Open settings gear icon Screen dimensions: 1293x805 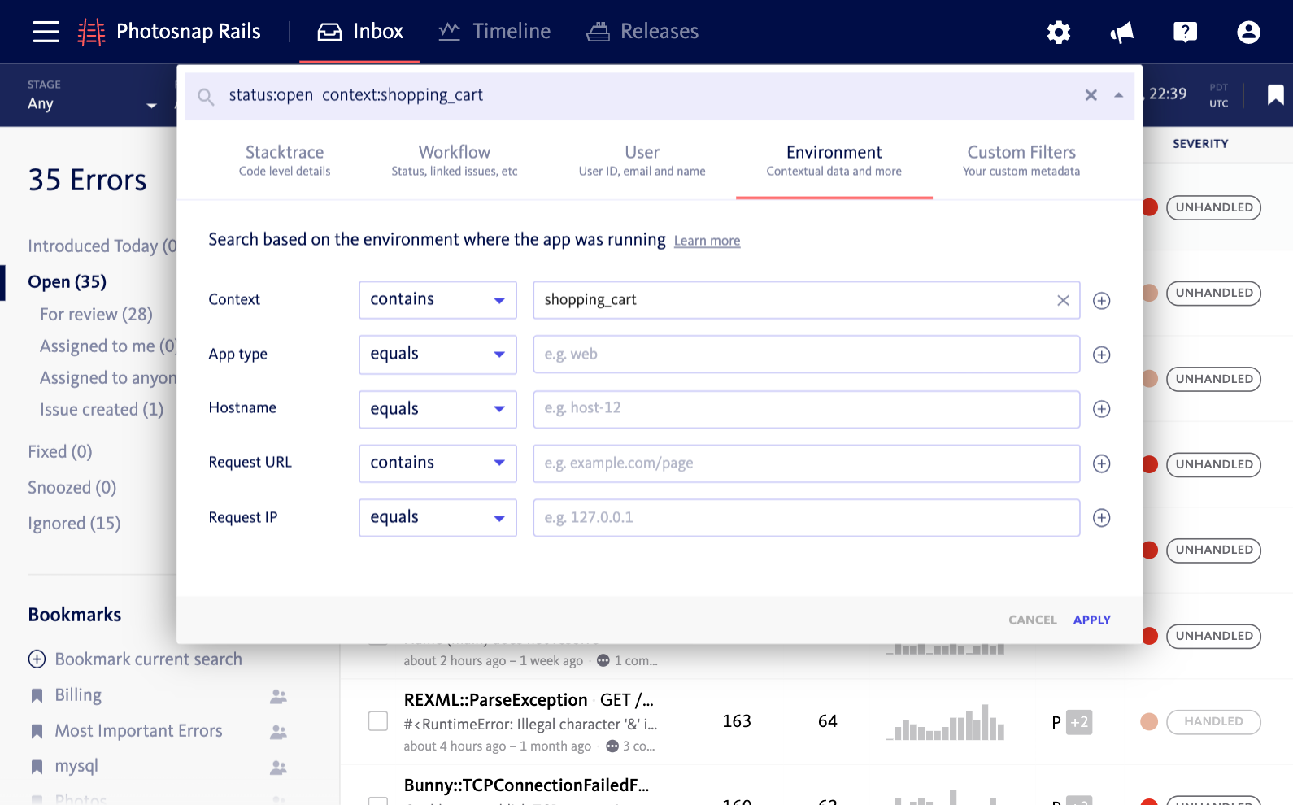tap(1058, 32)
